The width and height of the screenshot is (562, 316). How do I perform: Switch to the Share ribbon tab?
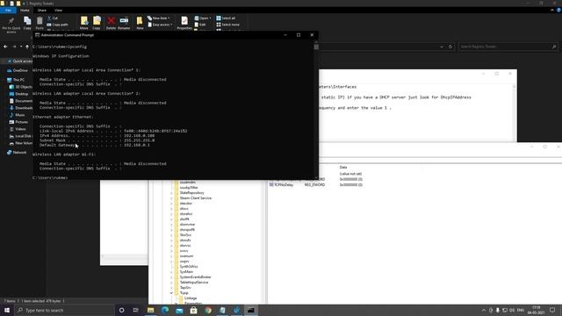coord(42,11)
